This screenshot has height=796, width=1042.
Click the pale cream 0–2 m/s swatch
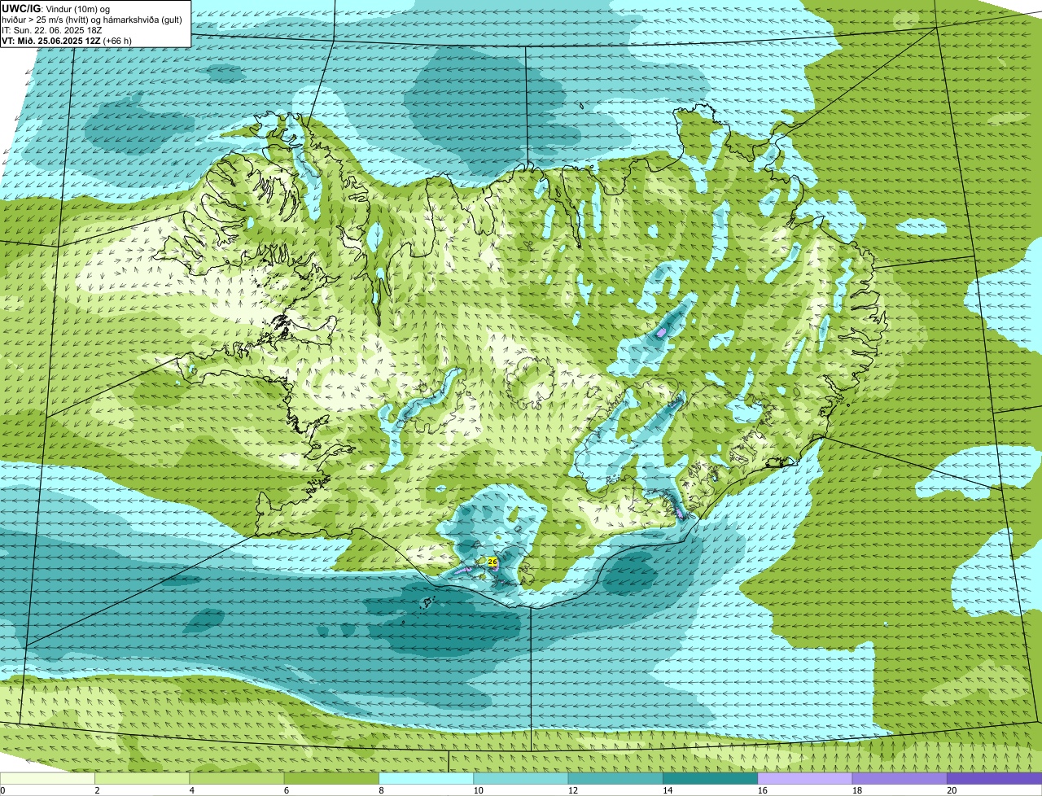pyautogui.click(x=48, y=778)
